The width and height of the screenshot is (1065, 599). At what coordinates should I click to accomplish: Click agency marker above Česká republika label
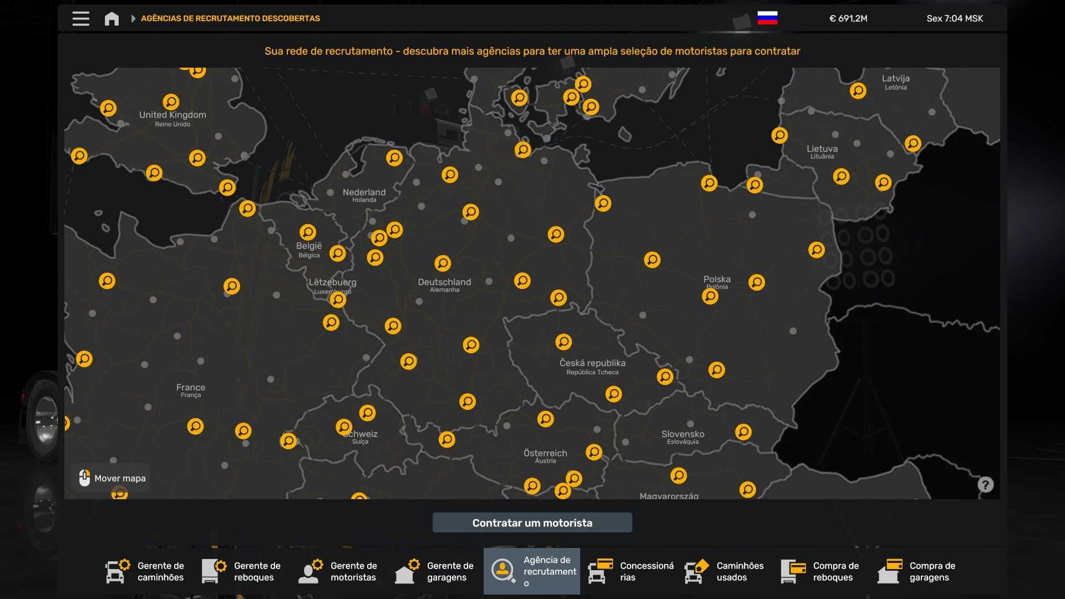coord(563,342)
